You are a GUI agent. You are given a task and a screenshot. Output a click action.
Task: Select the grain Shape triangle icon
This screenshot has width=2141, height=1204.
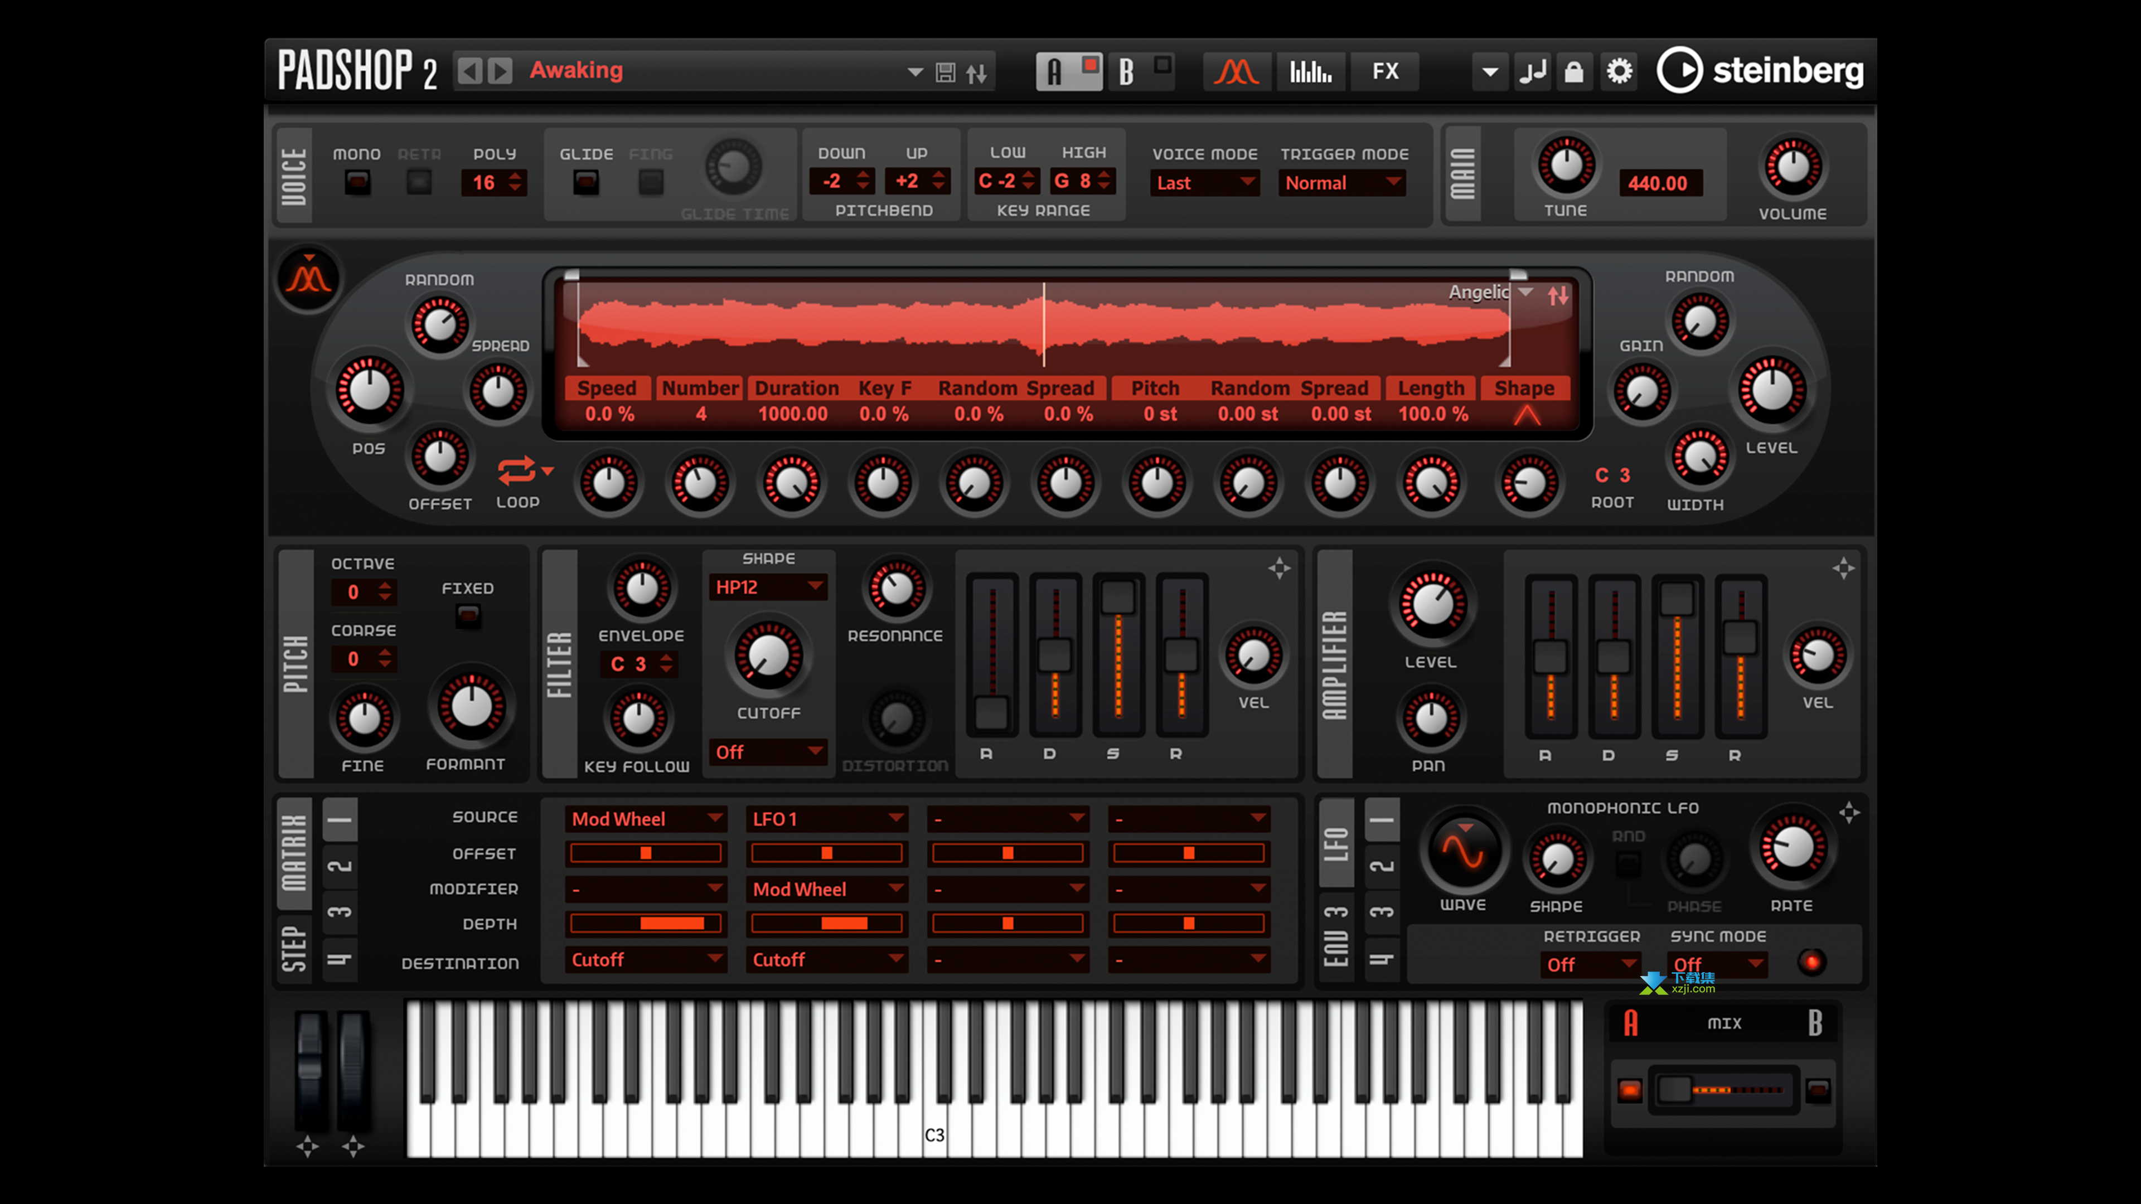pyautogui.click(x=1526, y=415)
